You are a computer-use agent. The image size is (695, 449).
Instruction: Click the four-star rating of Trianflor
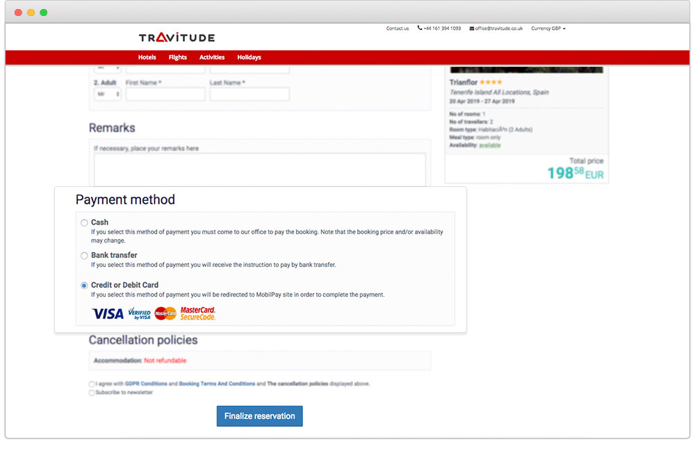point(491,82)
